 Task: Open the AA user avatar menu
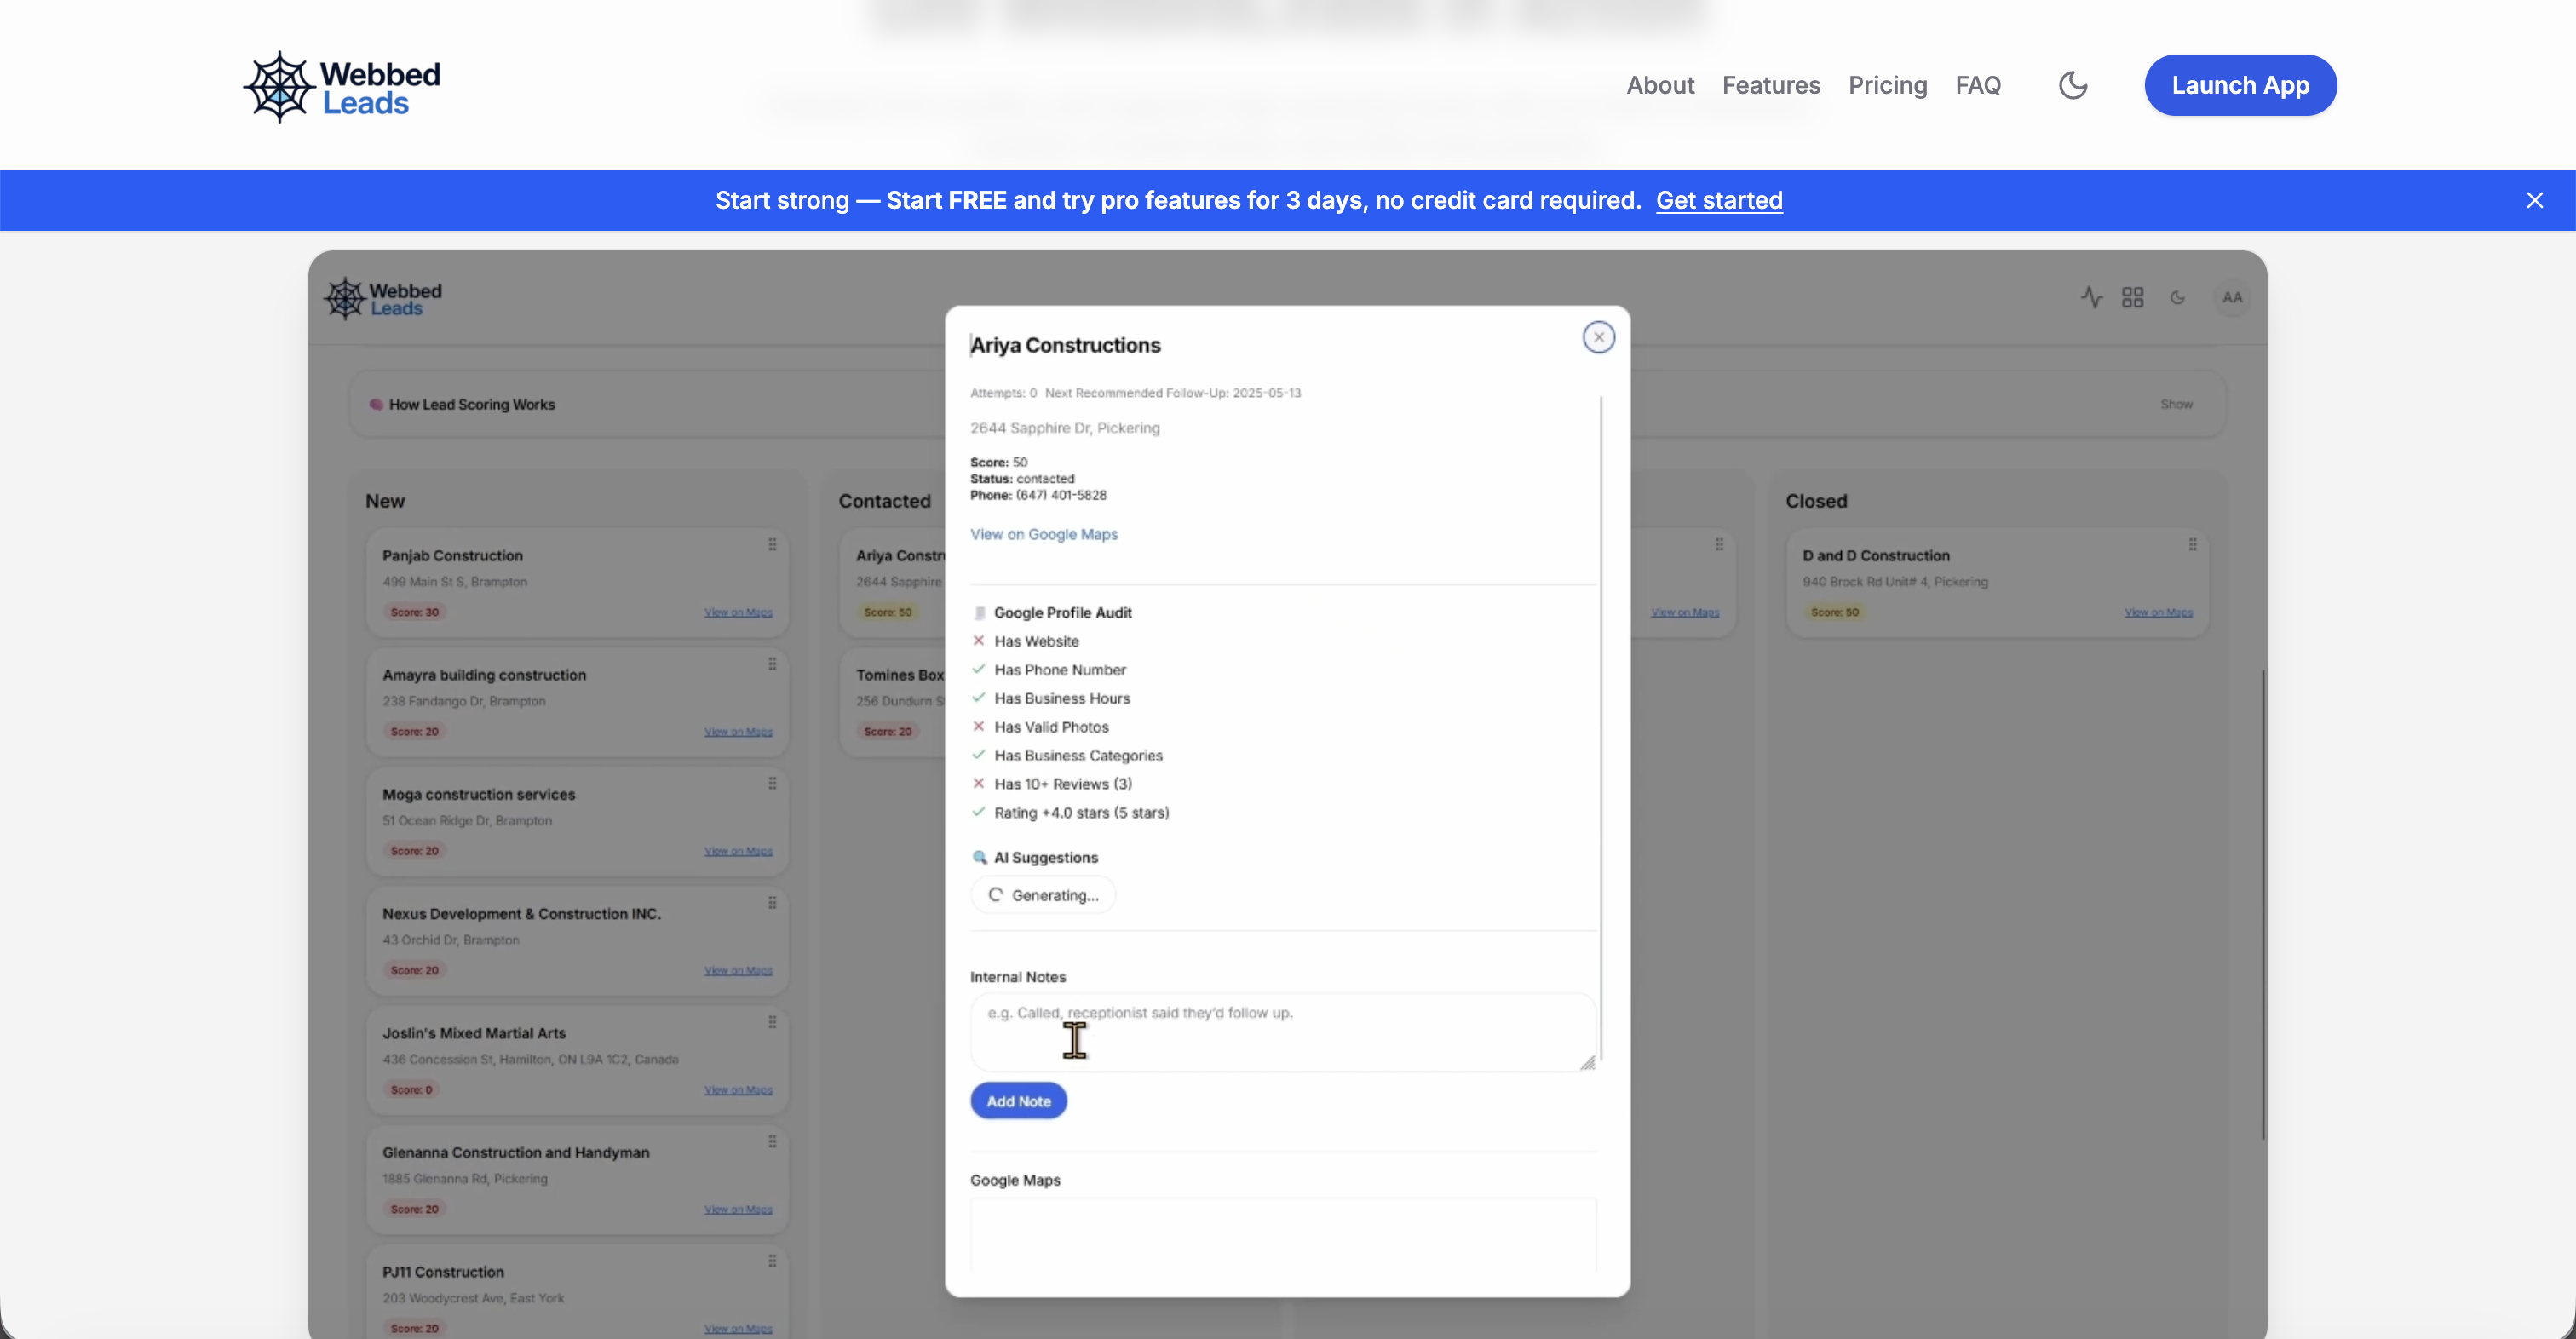pyautogui.click(x=2231, y=297)
